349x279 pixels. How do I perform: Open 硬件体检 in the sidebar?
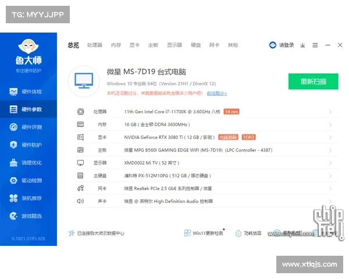pos(26,91)
